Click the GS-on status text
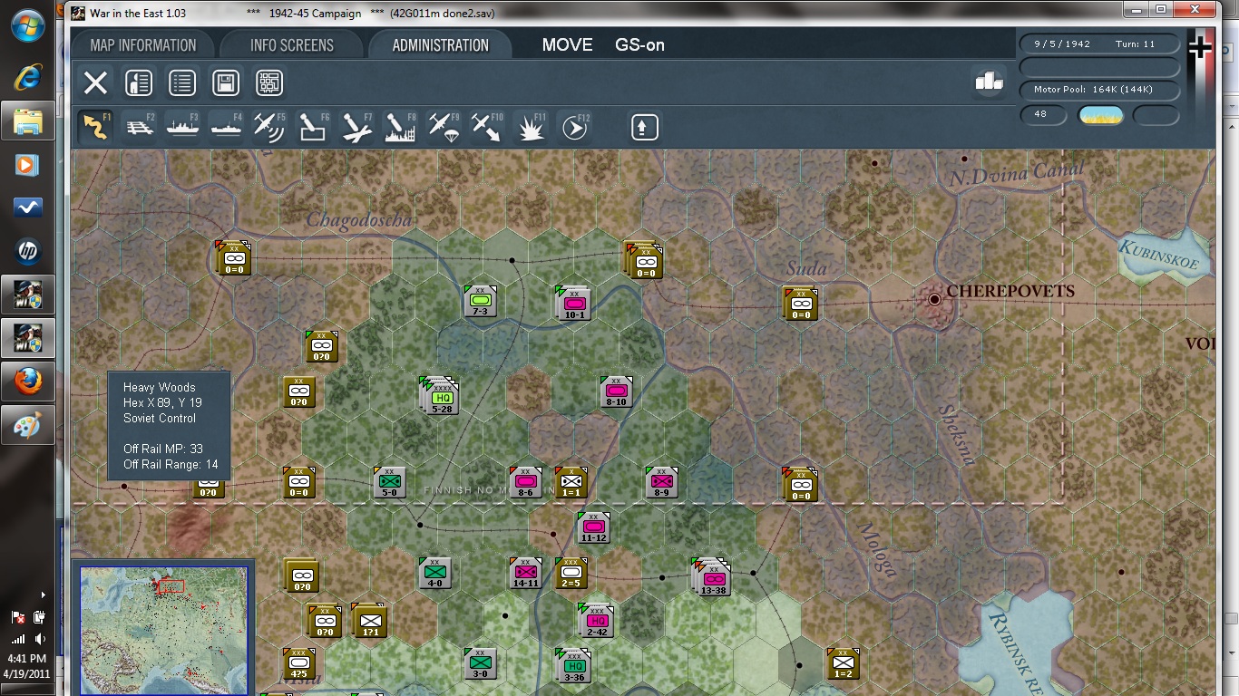The height and width of the screenshot is (696, 1239). click(x=639, y=45)
